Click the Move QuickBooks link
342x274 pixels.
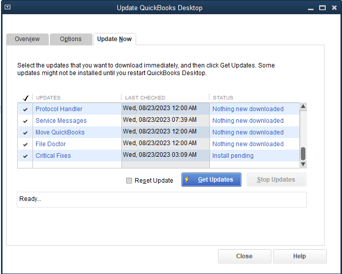point(60,132)
